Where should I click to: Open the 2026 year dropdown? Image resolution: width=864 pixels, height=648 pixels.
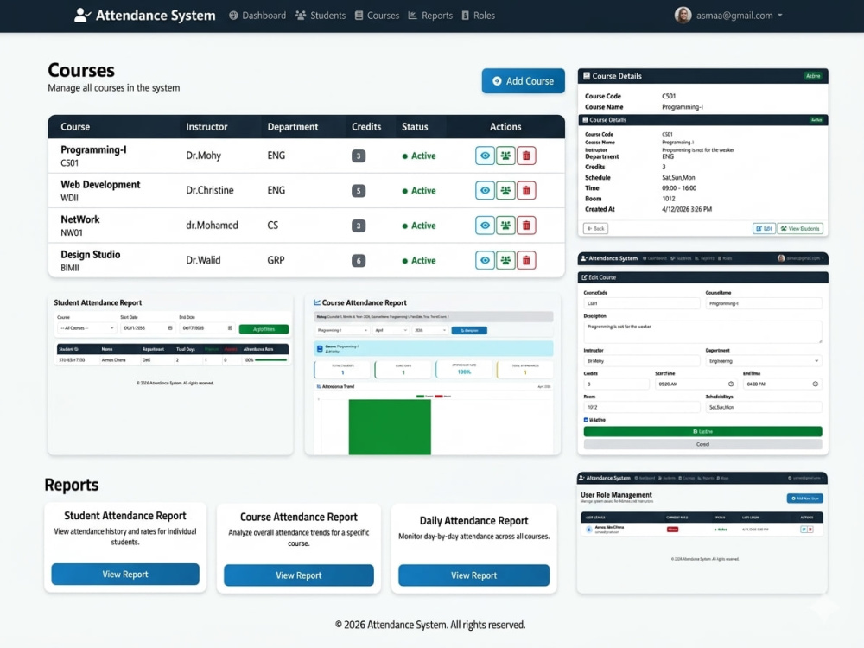429,330
